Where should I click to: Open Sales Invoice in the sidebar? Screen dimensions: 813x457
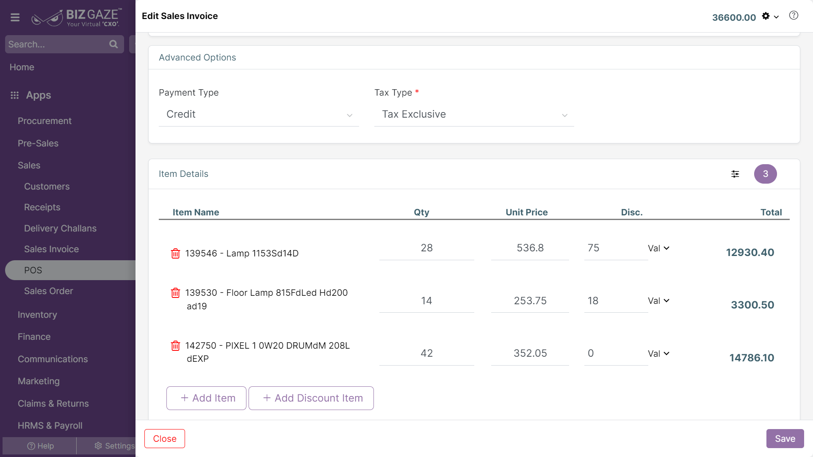(x=51, y=249)
